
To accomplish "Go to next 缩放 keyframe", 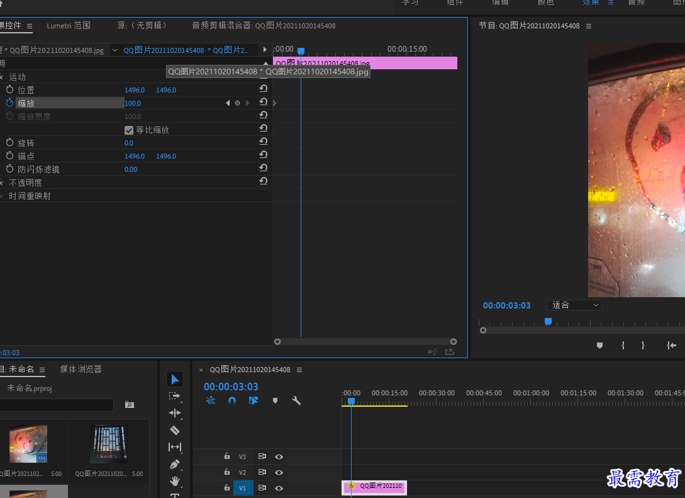I will point(248,103).
